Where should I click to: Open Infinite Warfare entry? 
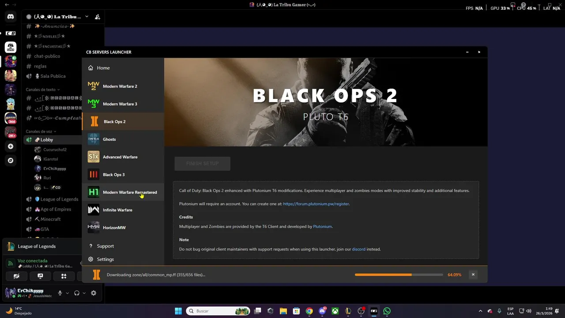(123, 210)
